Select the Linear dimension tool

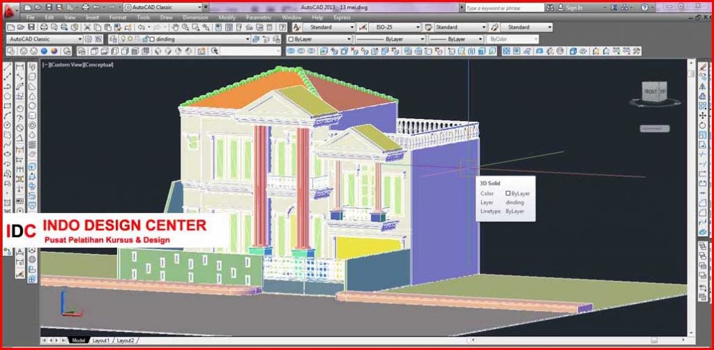(20, 67)
